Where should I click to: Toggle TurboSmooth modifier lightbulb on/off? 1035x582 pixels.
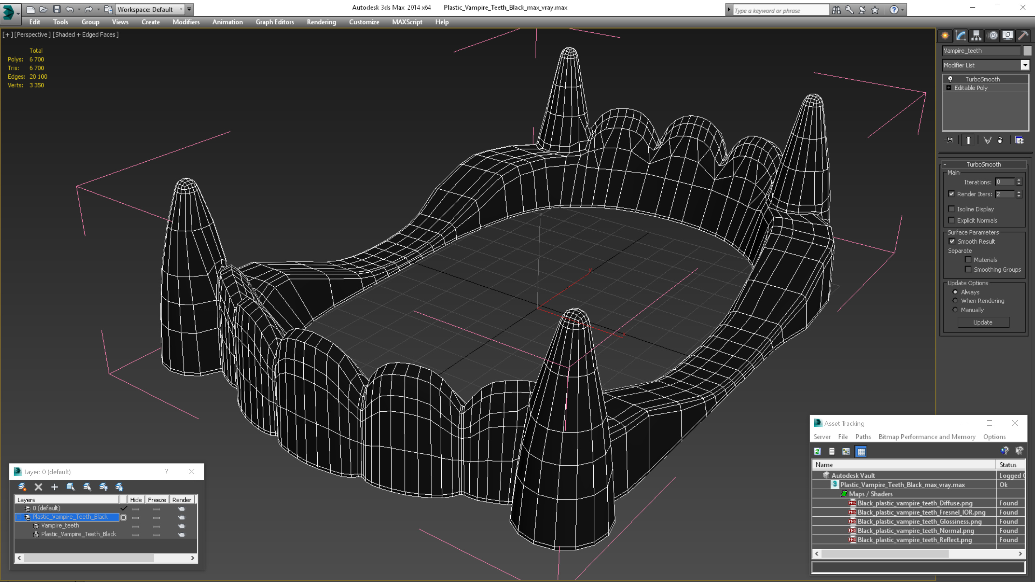tap(950, 79)
